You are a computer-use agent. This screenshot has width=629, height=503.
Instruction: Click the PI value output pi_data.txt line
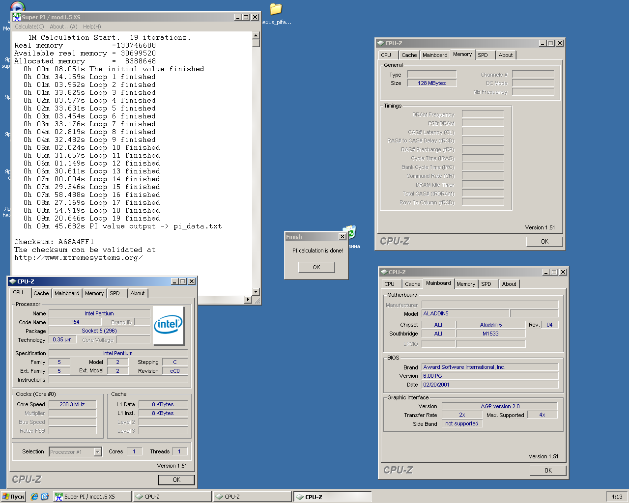(123, 226)
